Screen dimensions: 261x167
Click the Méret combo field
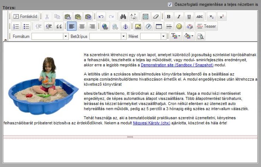(x=153, y=36)
